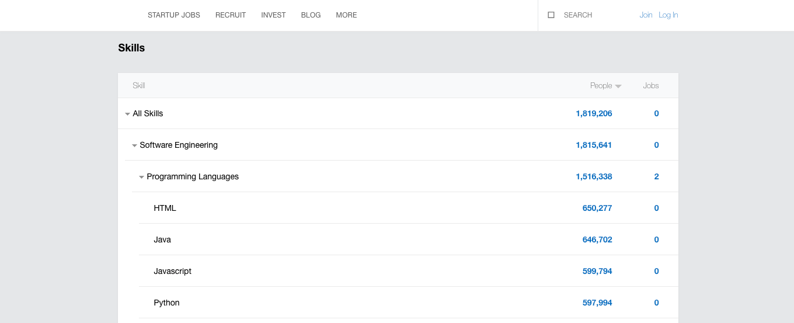Click the Join link

pyautogui.click(x=646, y=15)
